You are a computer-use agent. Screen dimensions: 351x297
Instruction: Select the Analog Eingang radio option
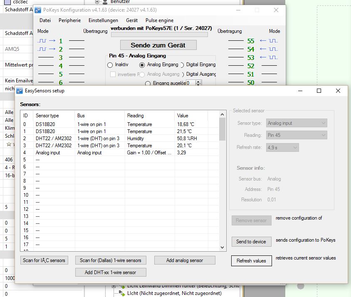[142, 65]
